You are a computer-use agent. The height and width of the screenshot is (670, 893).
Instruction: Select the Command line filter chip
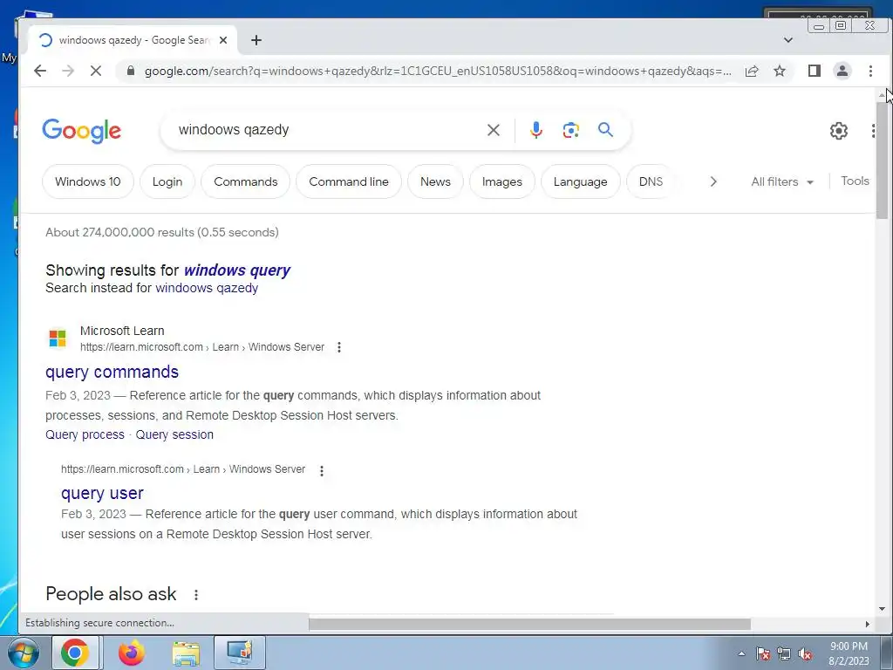(x=349, y=181)
